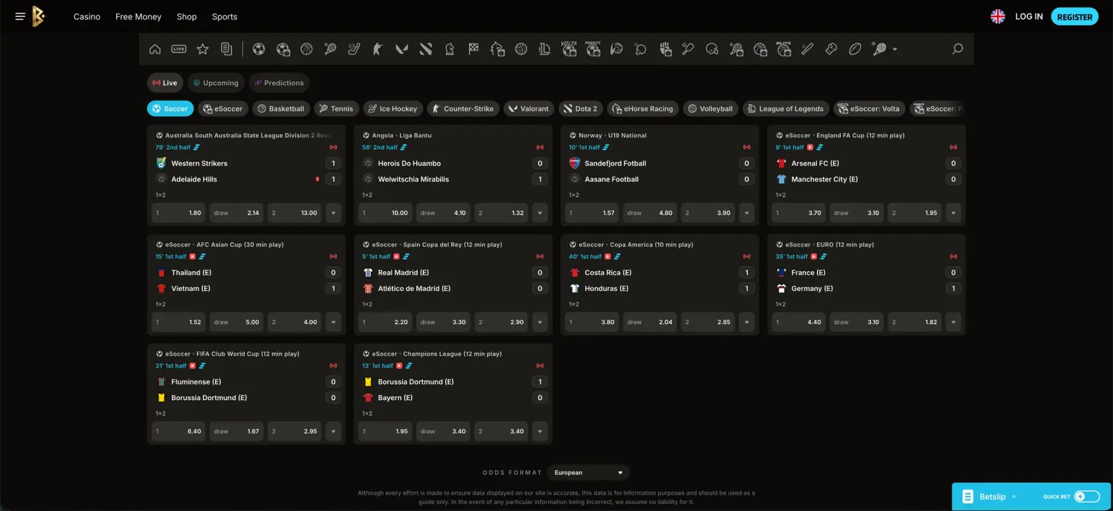Expand more markets for Real Madrid (E) match
This screenshot has height=511, width=1113.
(540, 322)
